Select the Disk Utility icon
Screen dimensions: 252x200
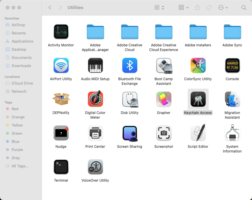[x=130, y=99]
